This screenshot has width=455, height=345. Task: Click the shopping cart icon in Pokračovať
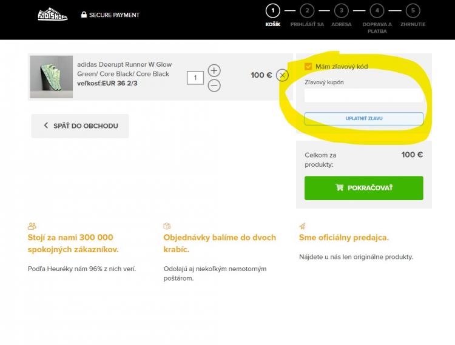339,187
